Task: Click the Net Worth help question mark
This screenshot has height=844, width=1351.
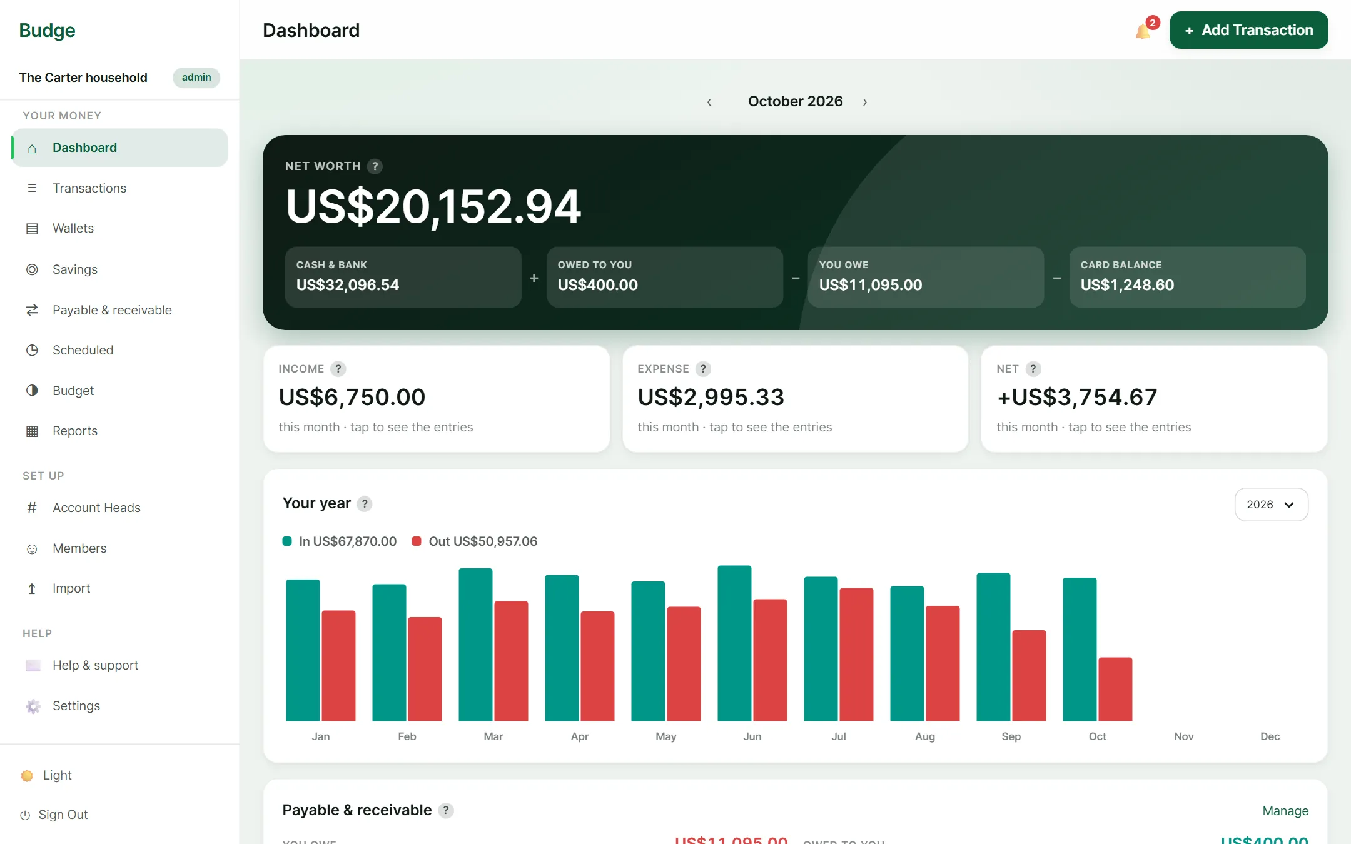Action: [x=375, y=166]
